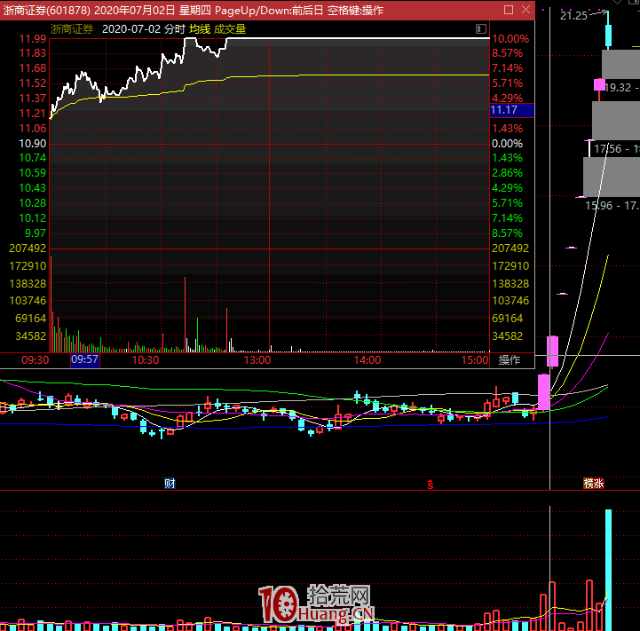The image size is (640, 631).
Task: Click the 19.32 price gap annotation
Action: click(618, 87)
